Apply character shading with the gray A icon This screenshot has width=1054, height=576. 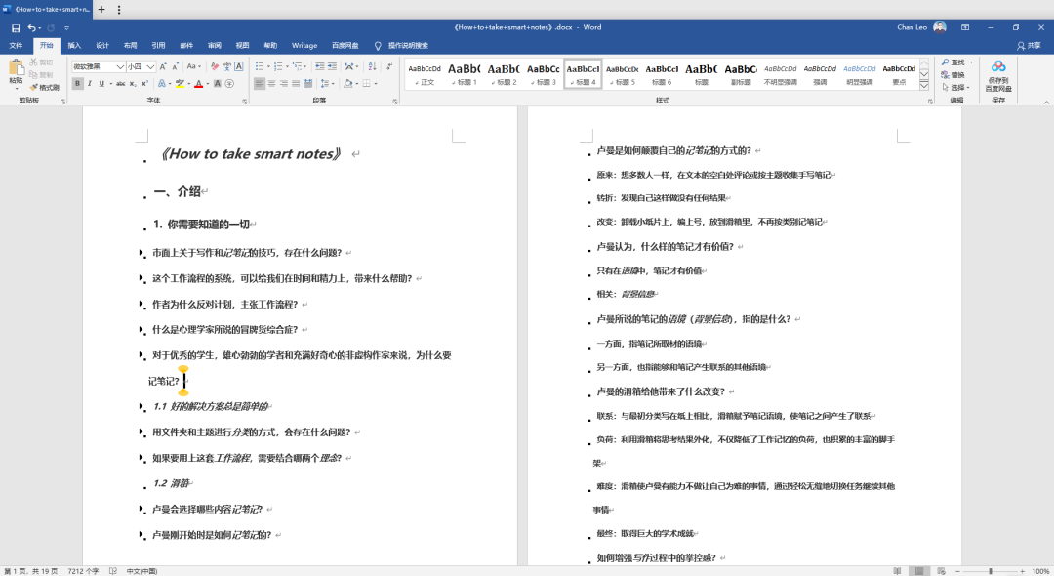click(217, 83)
